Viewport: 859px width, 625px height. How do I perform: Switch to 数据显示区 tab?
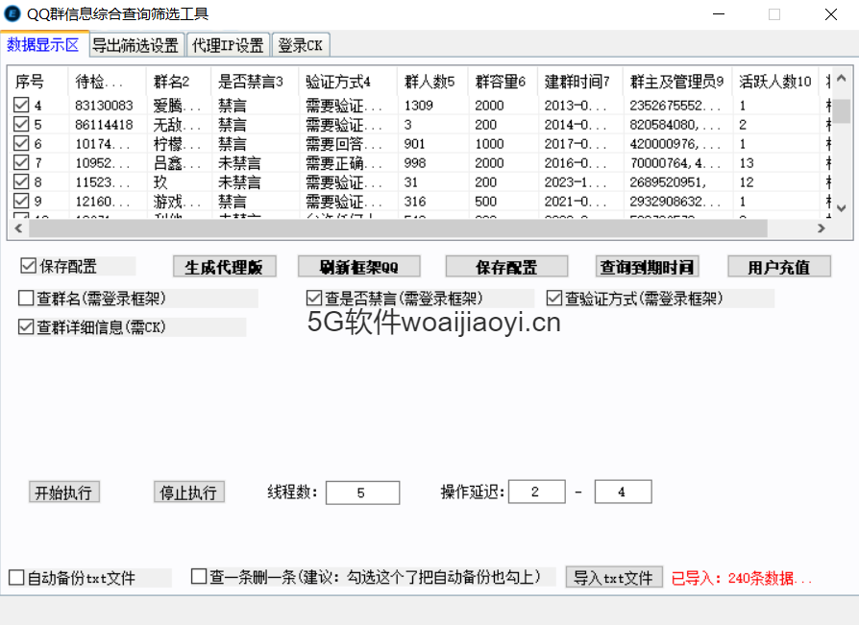(43, 44)
